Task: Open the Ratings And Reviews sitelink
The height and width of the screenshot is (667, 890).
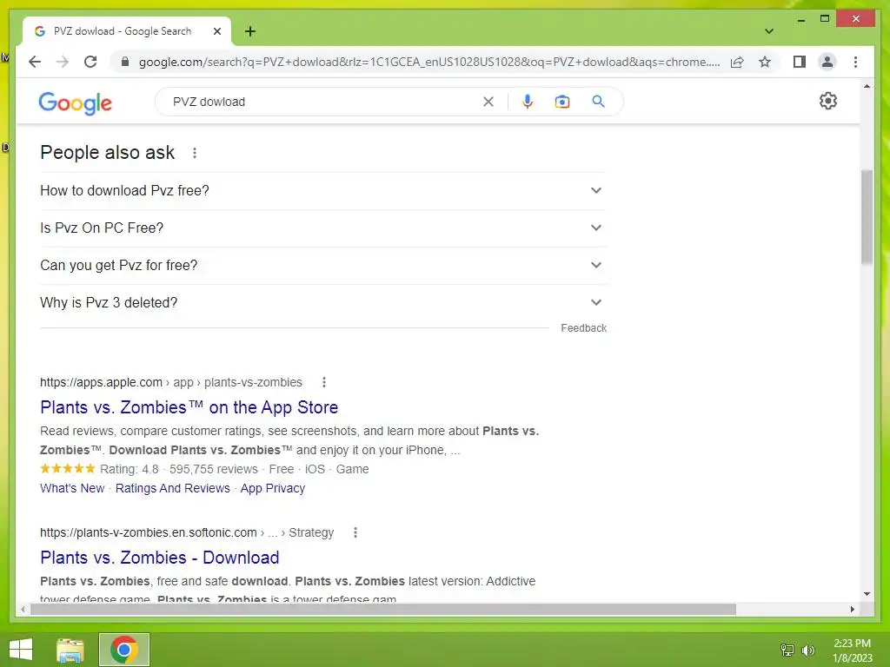Action: coord(173,488)
